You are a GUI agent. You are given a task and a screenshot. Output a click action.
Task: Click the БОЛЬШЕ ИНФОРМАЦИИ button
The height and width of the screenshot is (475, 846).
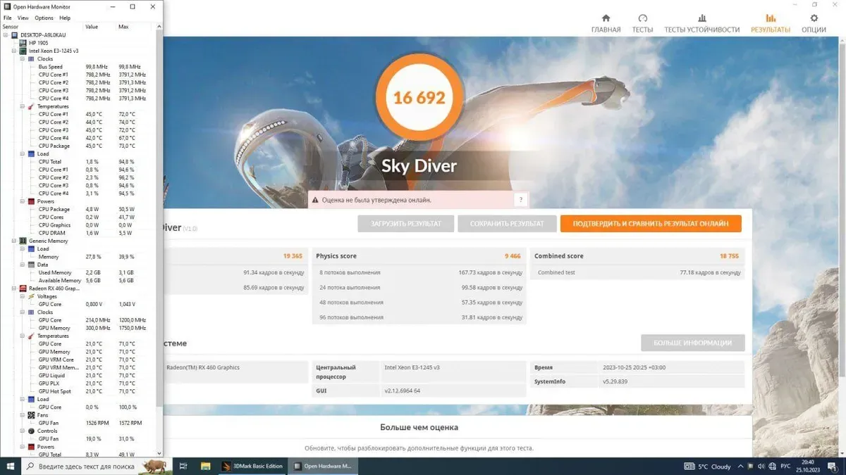692,343
